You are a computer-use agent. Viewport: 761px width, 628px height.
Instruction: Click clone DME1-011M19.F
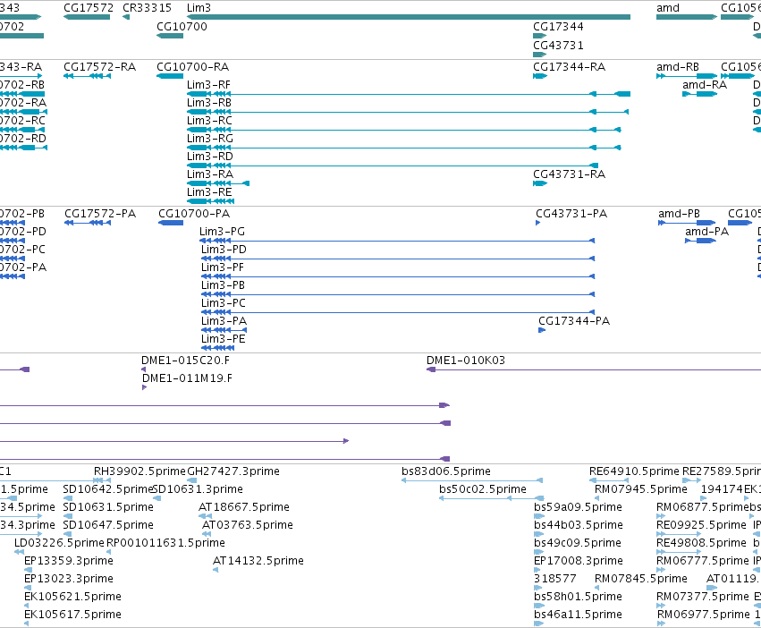187,378
